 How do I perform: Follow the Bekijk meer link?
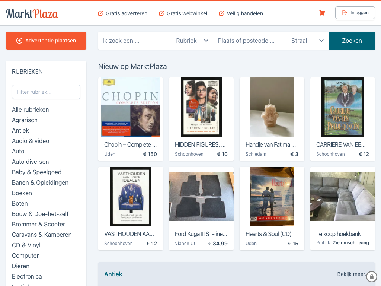(351, 274)
